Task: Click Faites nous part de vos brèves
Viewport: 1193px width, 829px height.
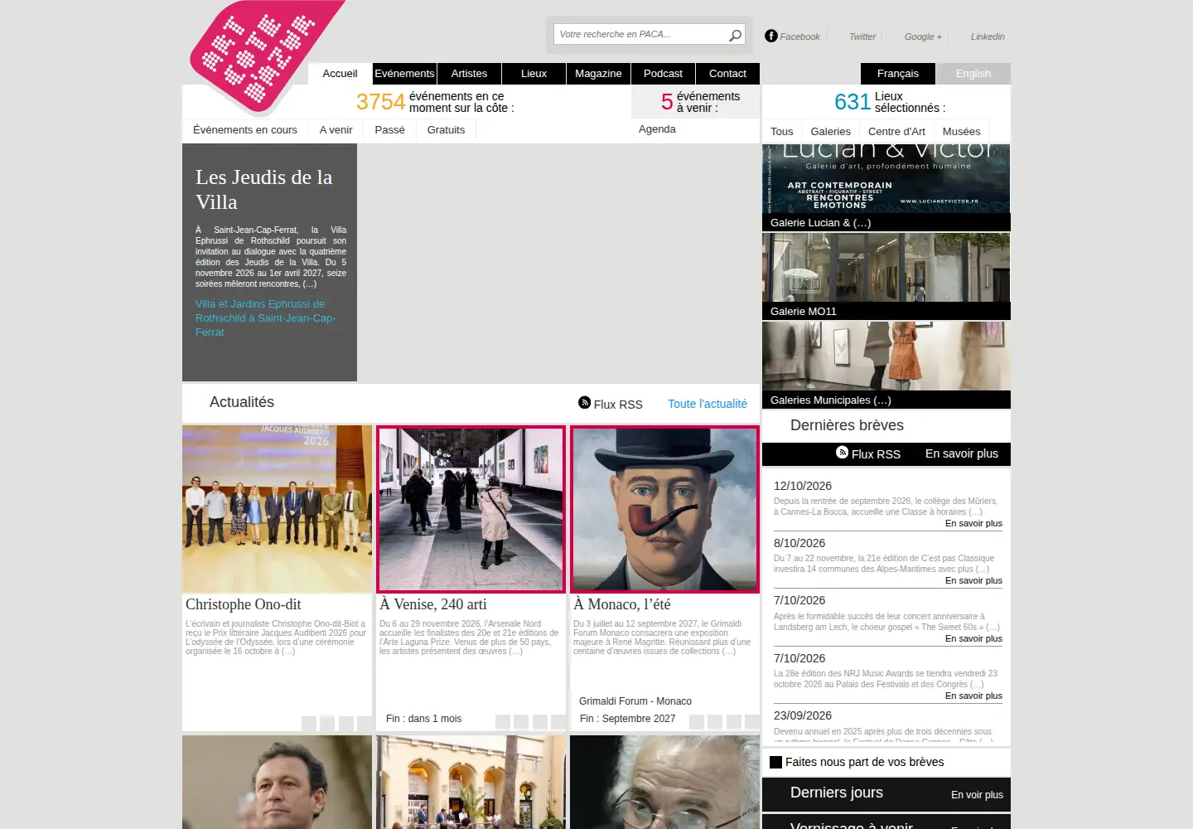Action: (x=864, y=762)
